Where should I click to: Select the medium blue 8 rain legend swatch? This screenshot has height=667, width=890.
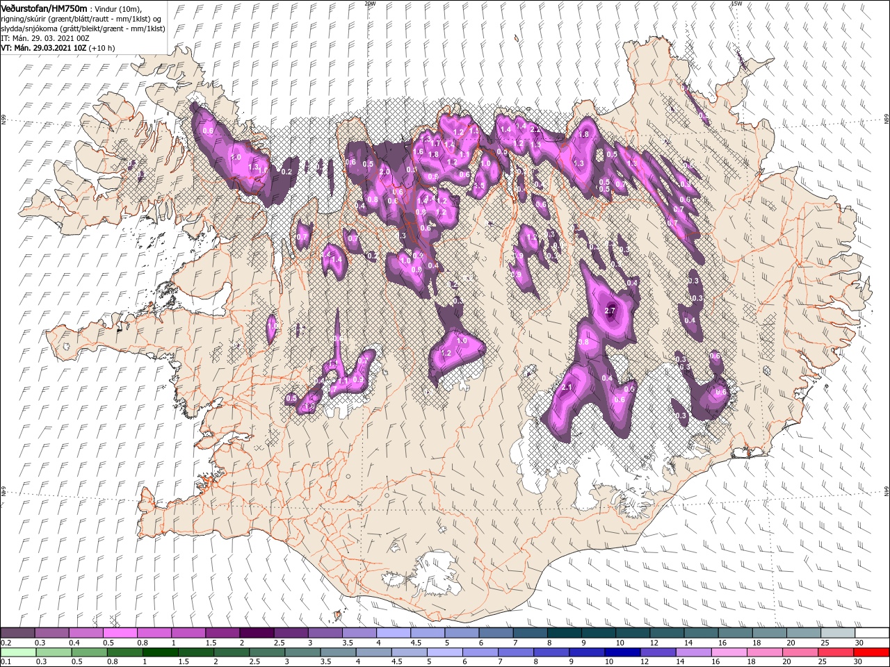(551, 652)
